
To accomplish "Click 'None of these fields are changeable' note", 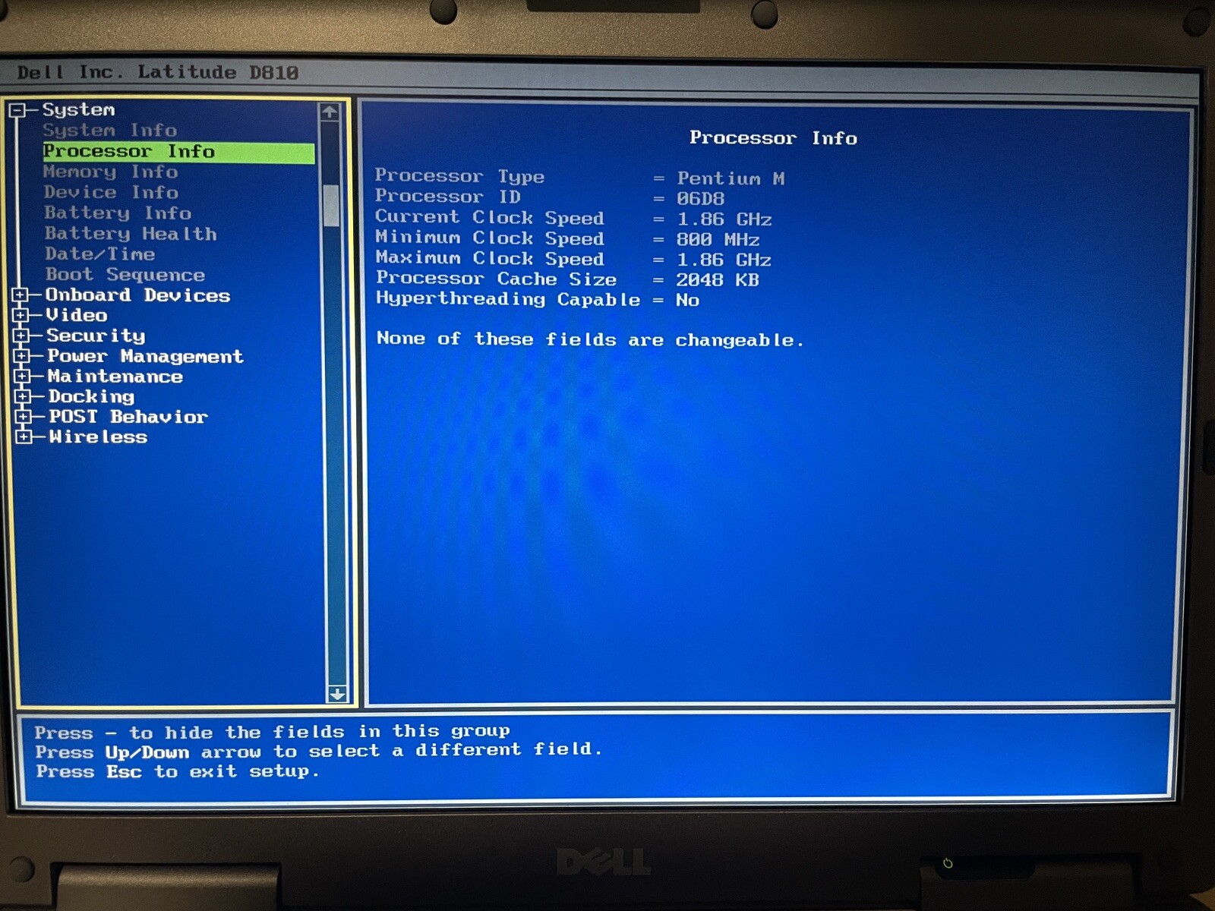I will (590, 339).
